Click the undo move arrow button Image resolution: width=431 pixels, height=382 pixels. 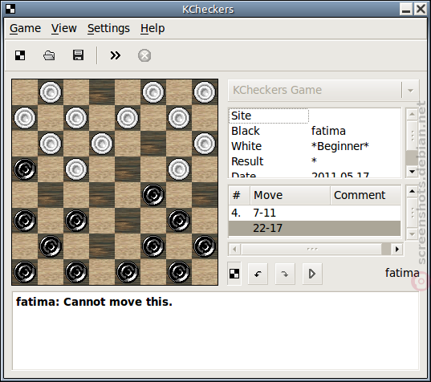point(258,274)
